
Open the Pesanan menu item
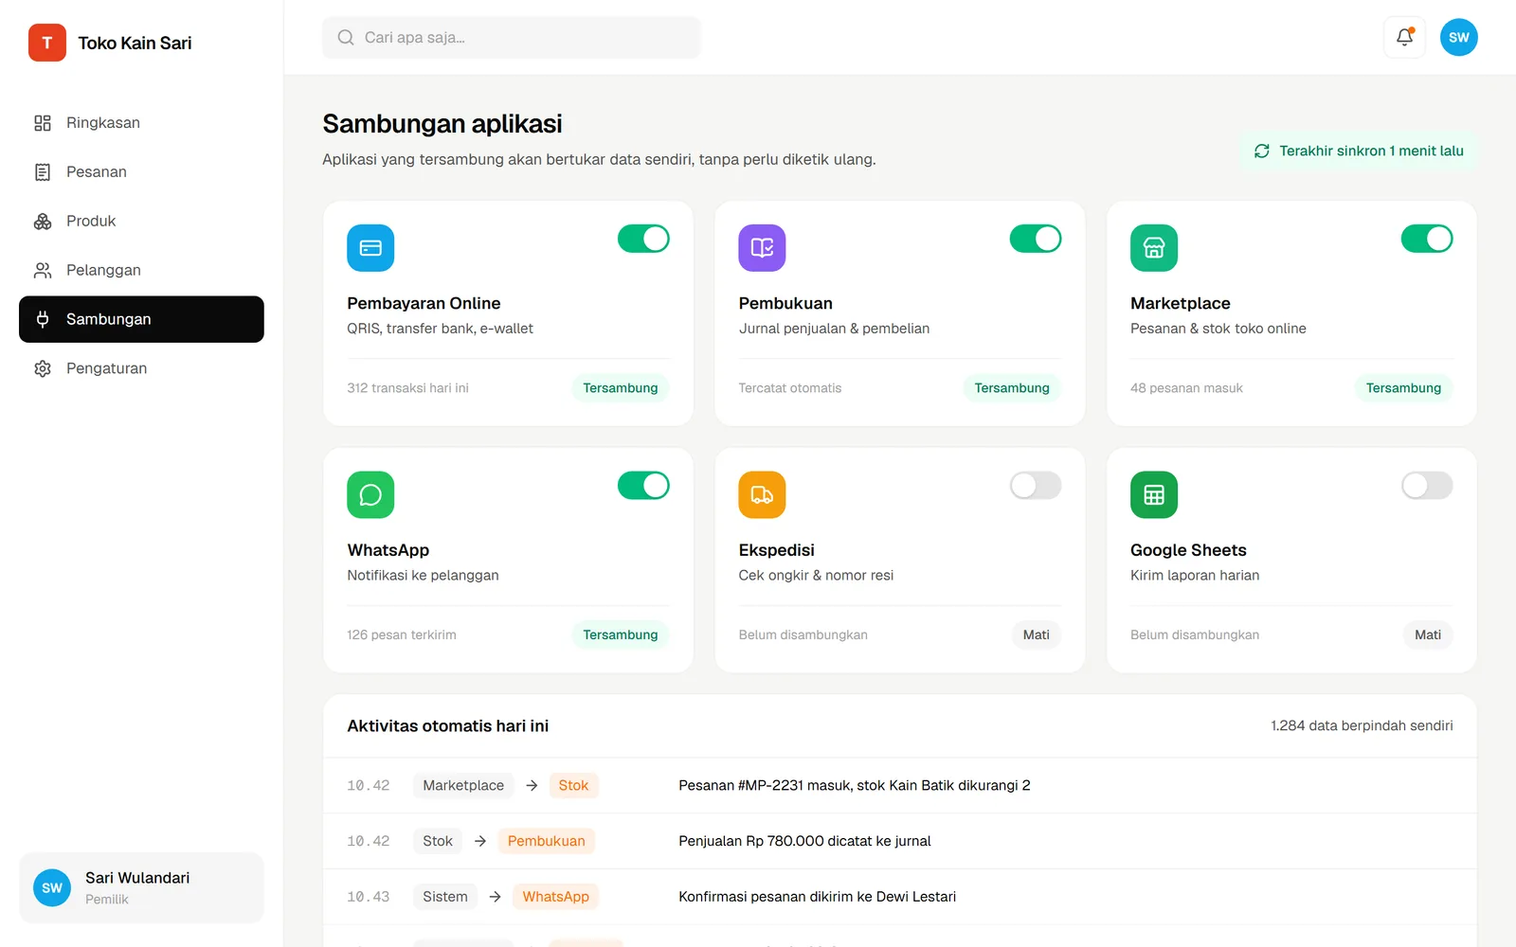coord(141,172)
